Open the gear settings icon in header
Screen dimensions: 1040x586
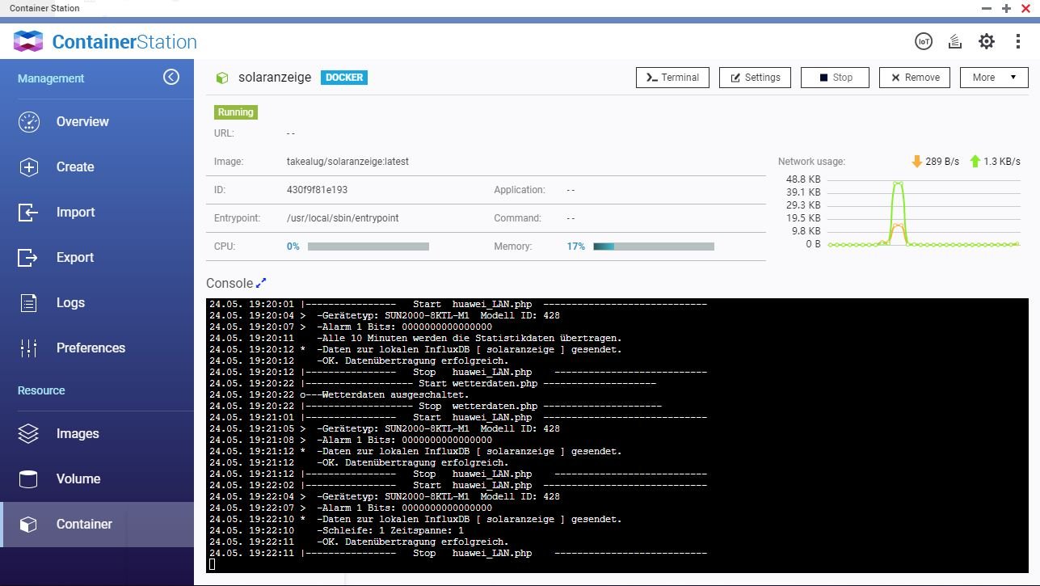point(987,41)
